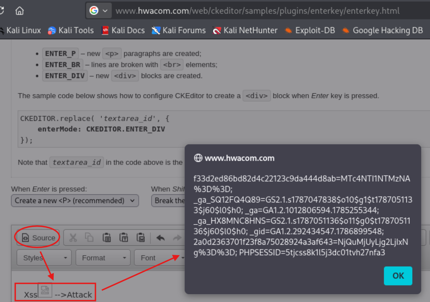
Task: Undo the last edit in the editor
Action: tap(160, 238)
